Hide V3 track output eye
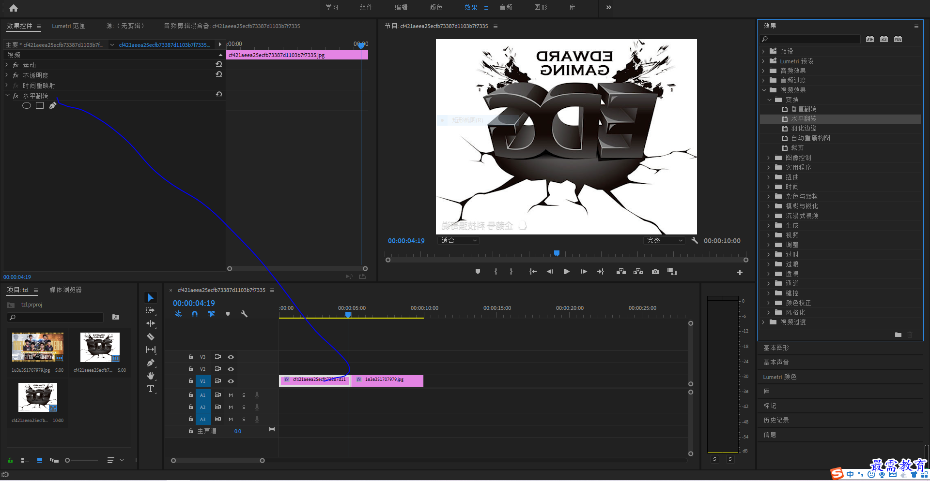Viewport: 930px width, 481px height. click(x=231, y=357)
